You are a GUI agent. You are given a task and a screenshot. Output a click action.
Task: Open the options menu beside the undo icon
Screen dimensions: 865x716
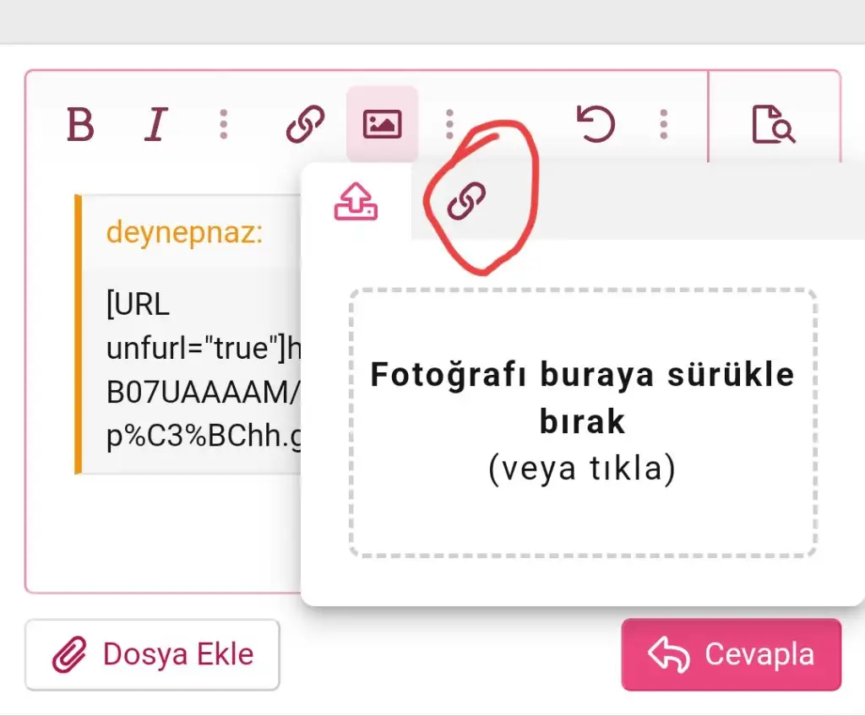[x=664, y=123]
